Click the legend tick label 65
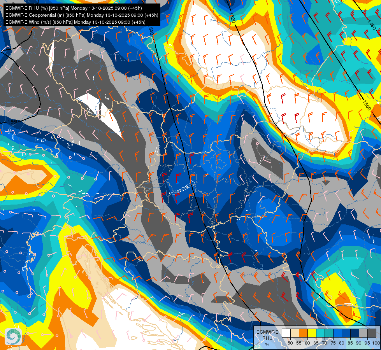 point(316,343)
